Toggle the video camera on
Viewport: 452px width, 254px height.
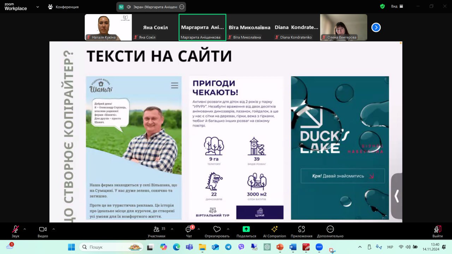[43, 229]
